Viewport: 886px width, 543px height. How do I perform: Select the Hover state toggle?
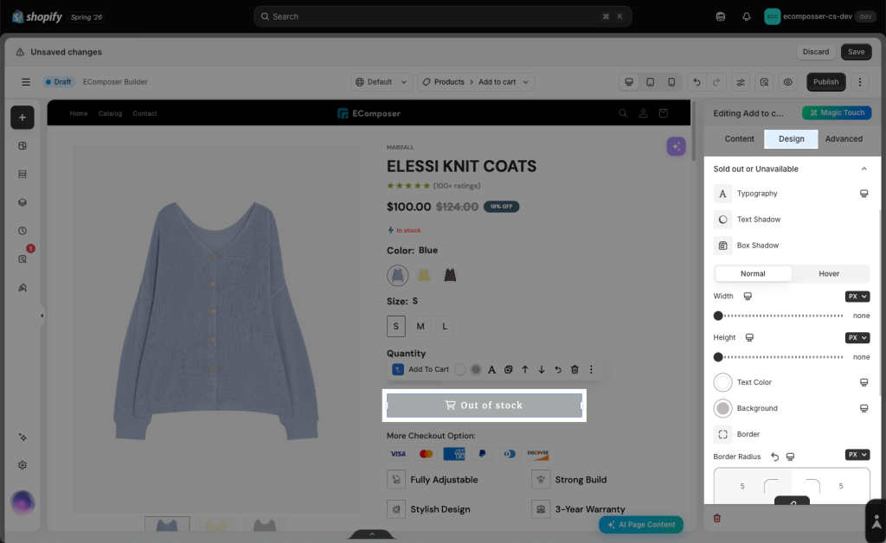coord(829,274)
